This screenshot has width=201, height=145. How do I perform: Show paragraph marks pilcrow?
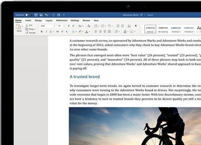point(136,26)
